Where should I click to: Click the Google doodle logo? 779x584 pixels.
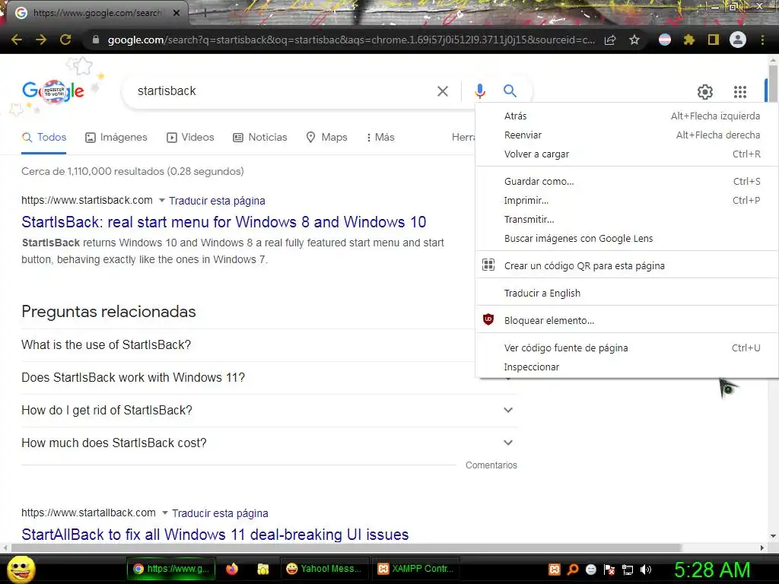tap(53, 91)
